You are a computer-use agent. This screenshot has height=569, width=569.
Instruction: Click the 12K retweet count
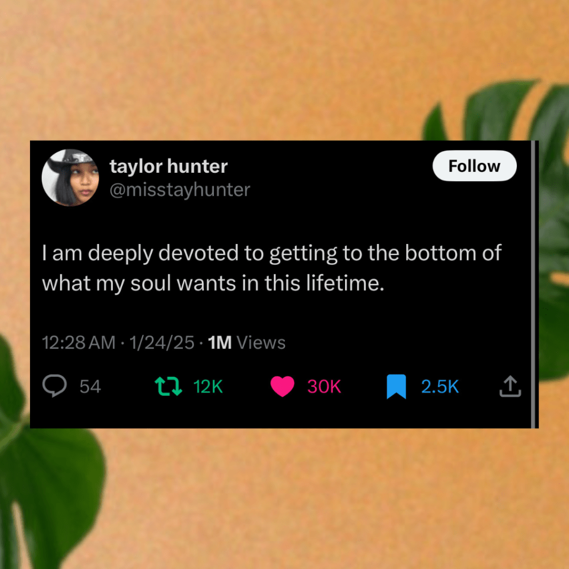coord(208,387)
